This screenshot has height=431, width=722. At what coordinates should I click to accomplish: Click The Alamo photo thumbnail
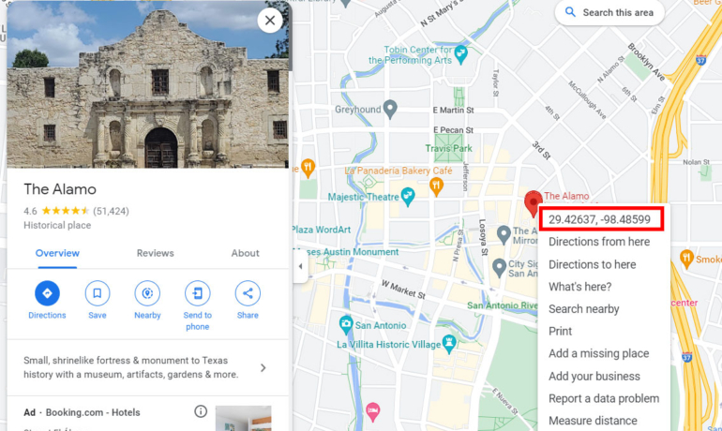[148, 84]
